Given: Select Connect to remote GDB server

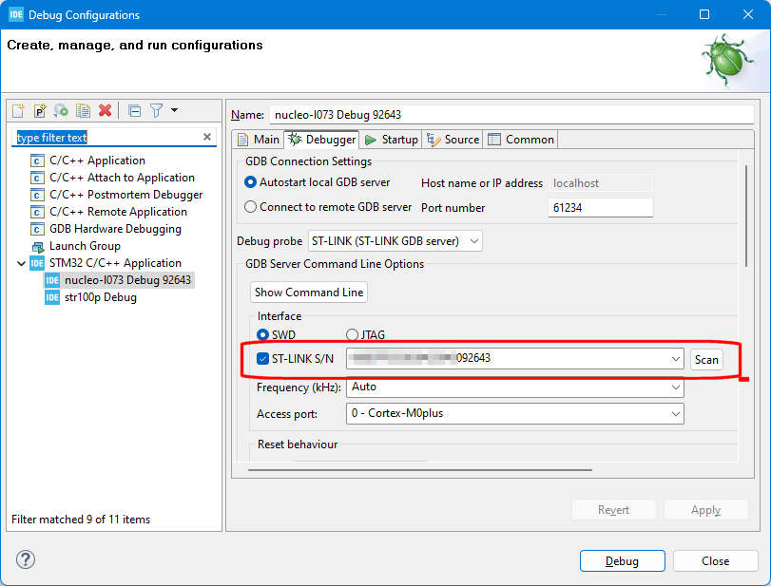Looking at the screenshot, I should click(328, 207).
